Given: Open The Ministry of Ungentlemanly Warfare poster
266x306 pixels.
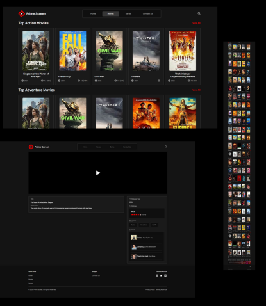Looking at the screenshot, I should (183, 51).
